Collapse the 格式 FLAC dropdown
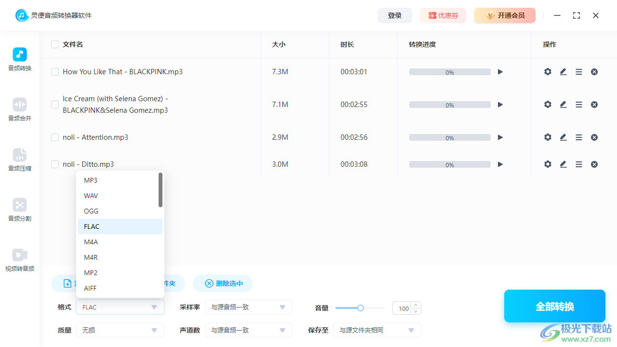 (120, 307)
